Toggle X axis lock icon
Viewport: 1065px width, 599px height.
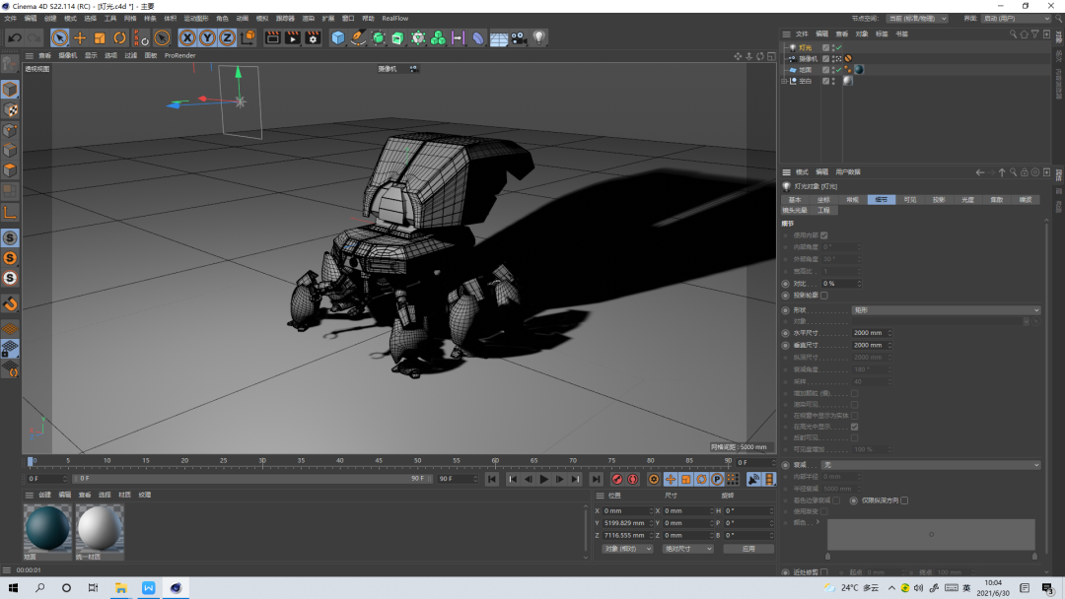coord(187,38)
